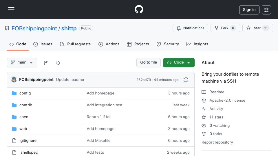Open commit hash 232ad79
Viewport: 278px width, 156px height.
(143, 80)
